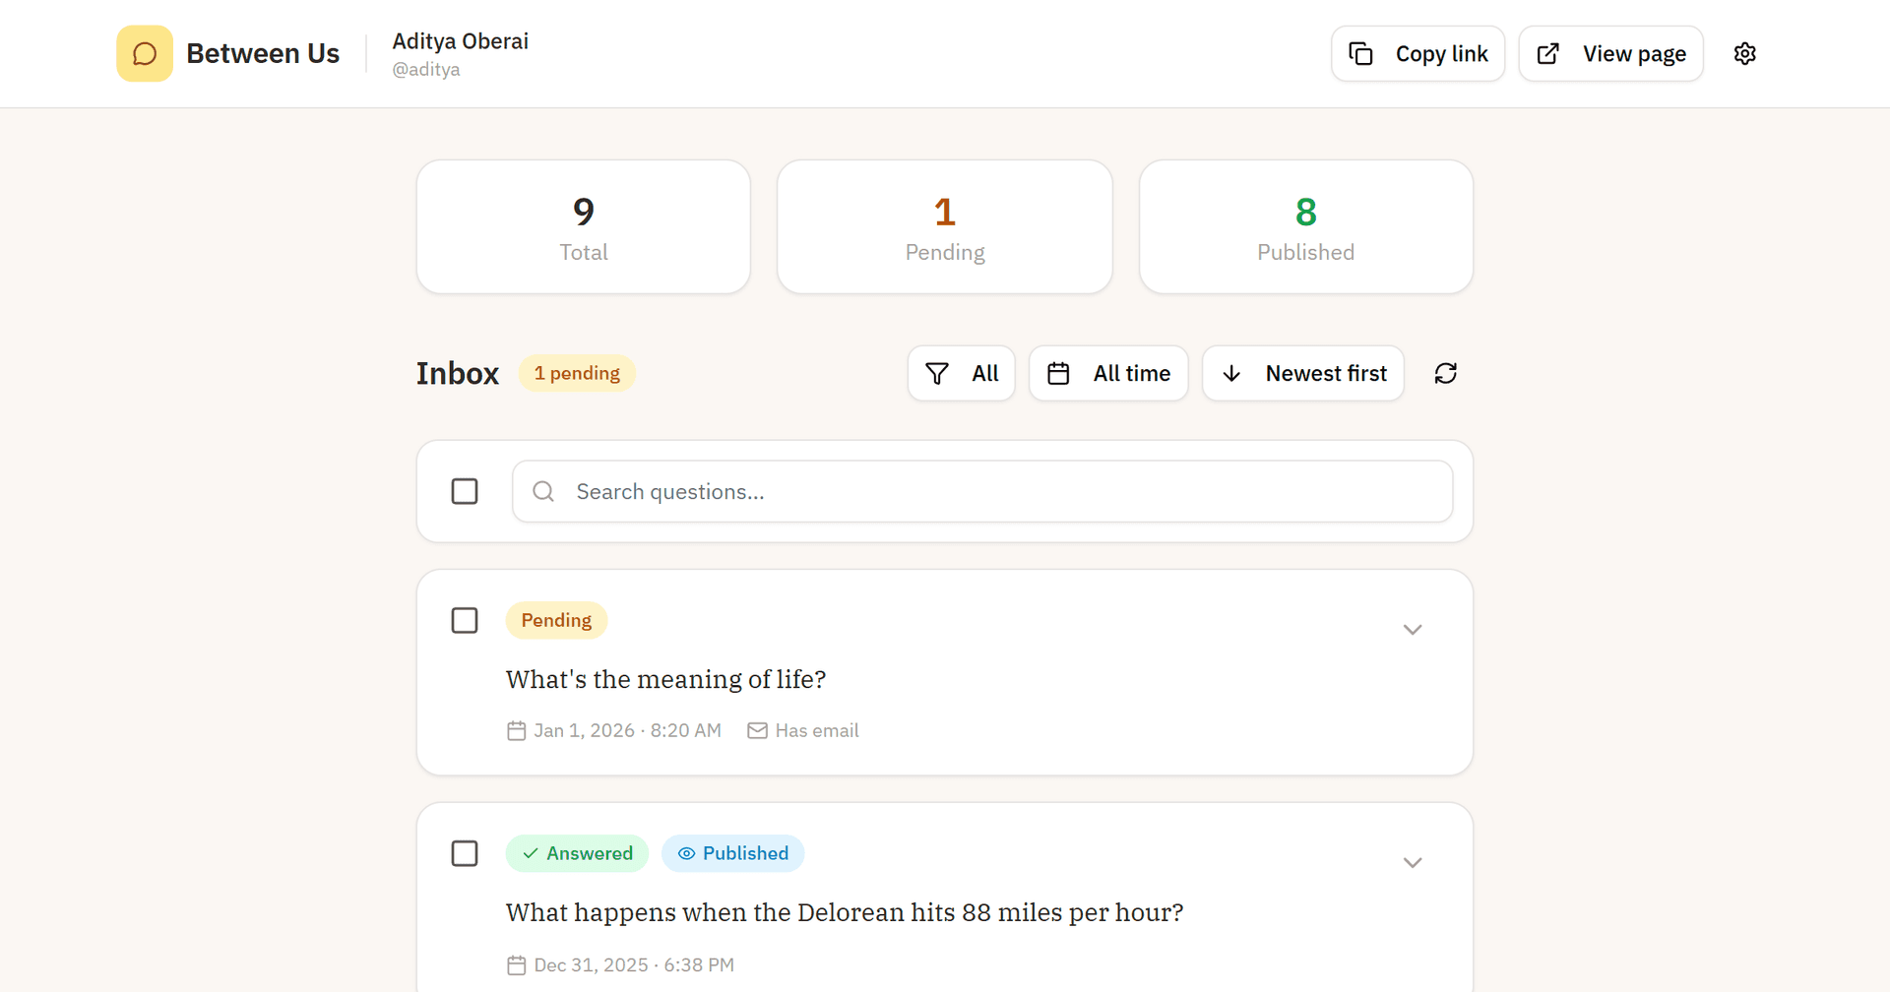This screenshot has height=992, width=1890.
Task: Open settings via the gear icon
Action: (1744, 53)
